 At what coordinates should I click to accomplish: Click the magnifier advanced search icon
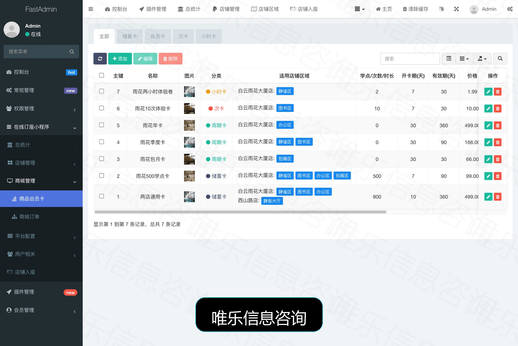coord(500,59)
